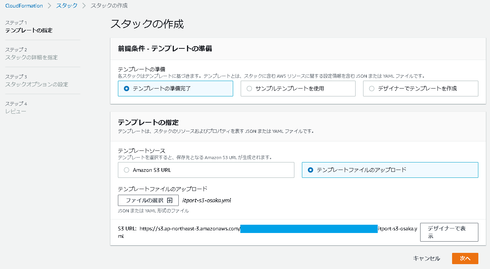This screenshot has height=269, width=490.
Task: Click the スタックの作成 page heading
Action: point(147,24)
